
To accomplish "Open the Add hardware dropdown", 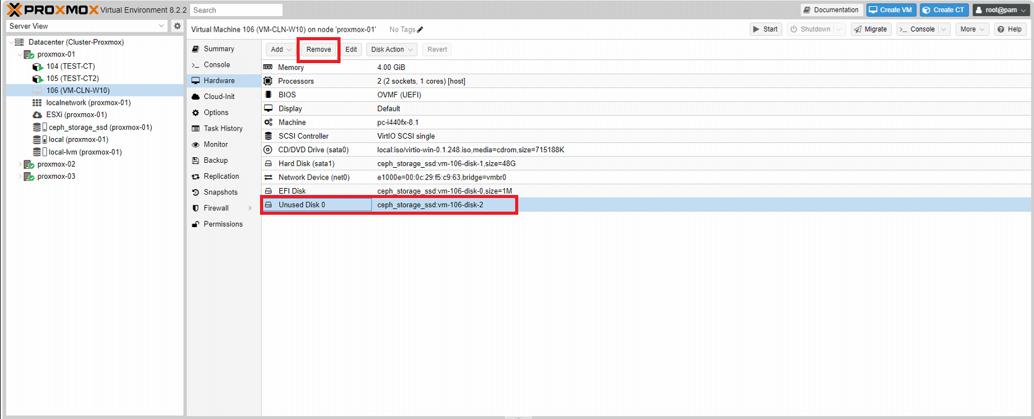I will (x=280, y=50).
